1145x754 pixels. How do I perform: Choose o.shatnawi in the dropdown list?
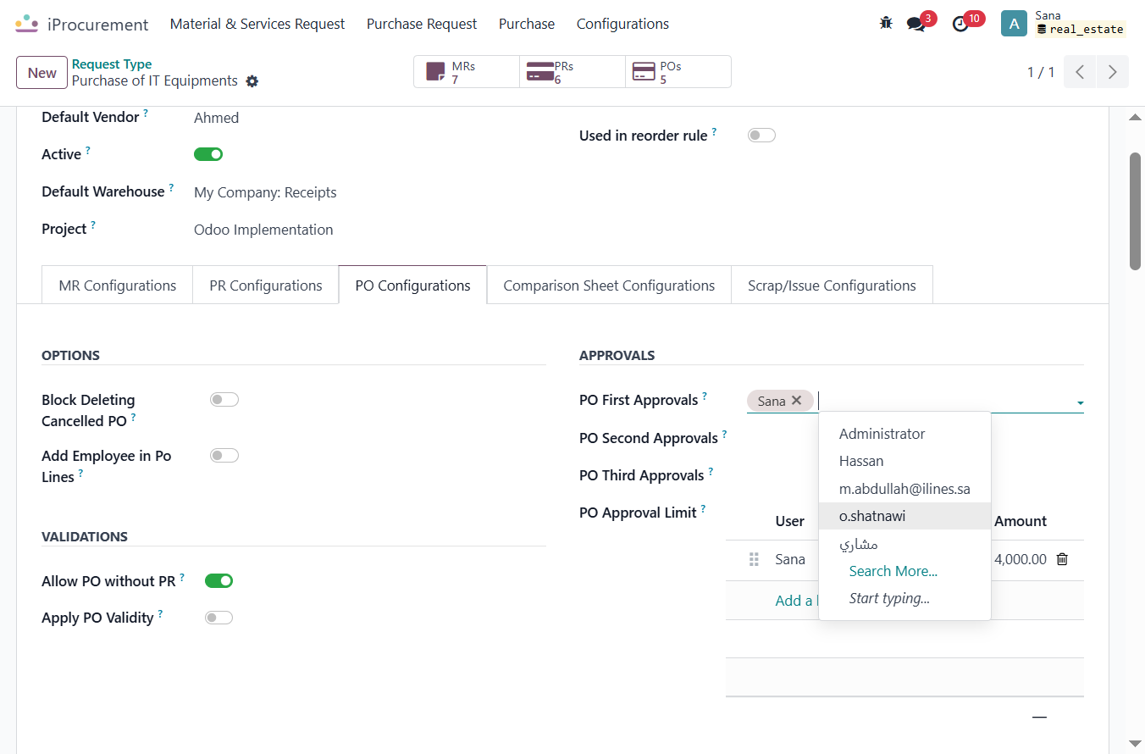[x=904, y=516]
